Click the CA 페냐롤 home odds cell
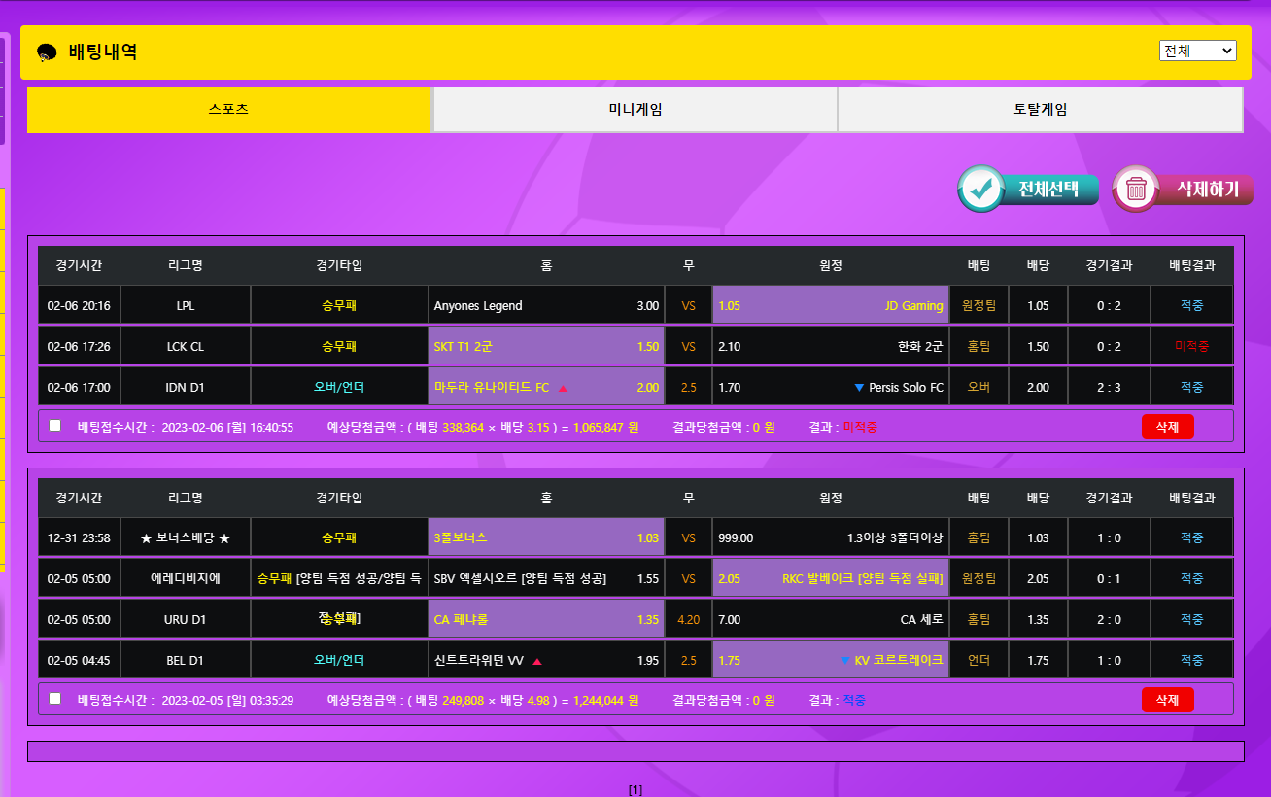Viewport: 1271px width, 797px height. tap(546, 620)
